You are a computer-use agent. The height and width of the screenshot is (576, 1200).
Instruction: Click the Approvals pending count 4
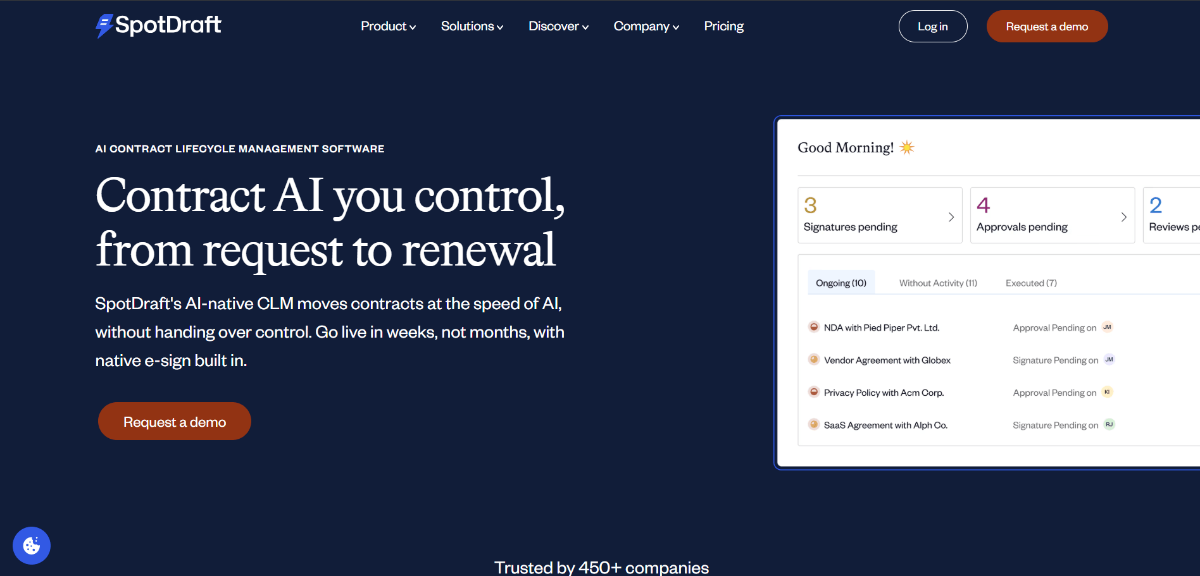[983, 205]
